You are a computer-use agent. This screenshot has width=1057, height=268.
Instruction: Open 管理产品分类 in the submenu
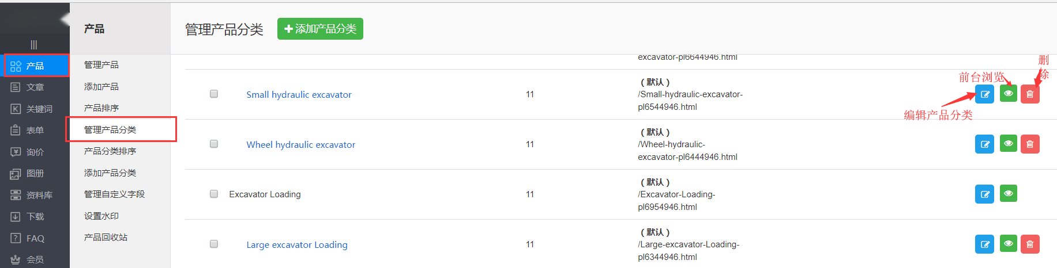[110, 130]
